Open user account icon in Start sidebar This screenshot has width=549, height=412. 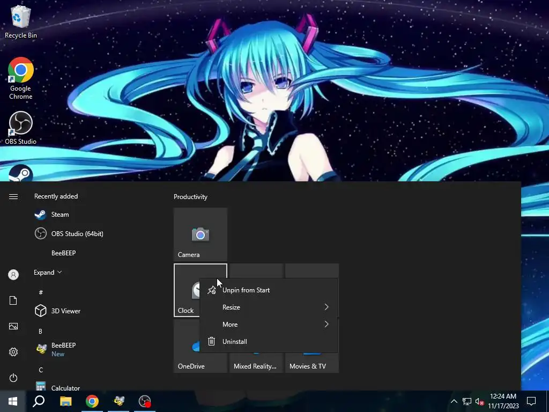coord(13,275)
